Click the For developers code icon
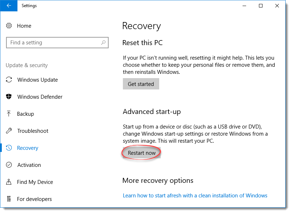The height and width of the screenshot is (213, 291). point(9,199)
